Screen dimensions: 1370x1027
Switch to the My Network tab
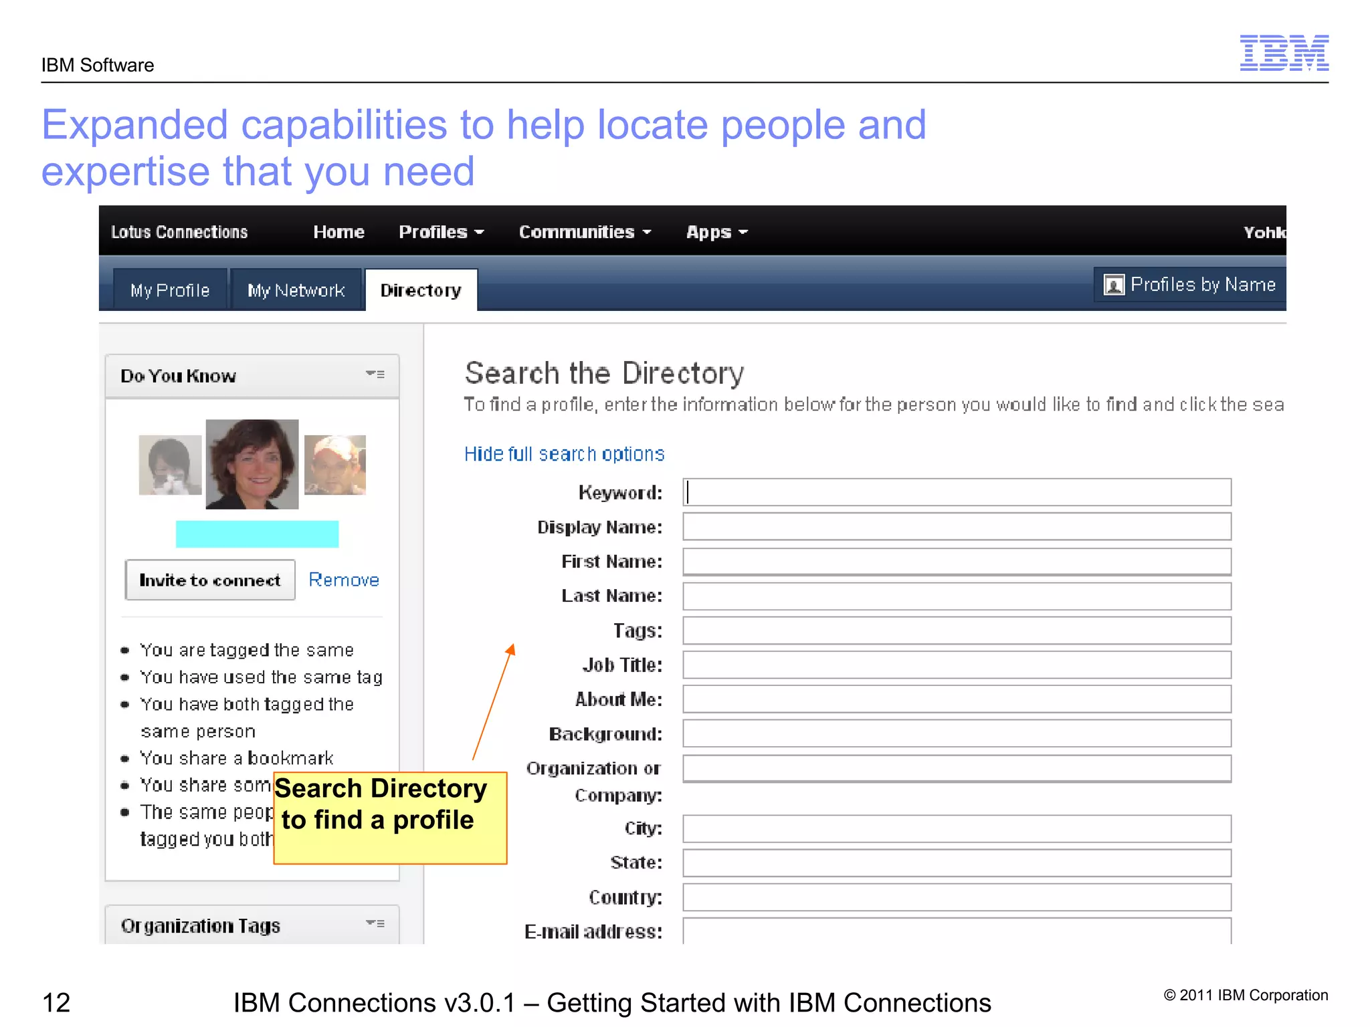296,290
